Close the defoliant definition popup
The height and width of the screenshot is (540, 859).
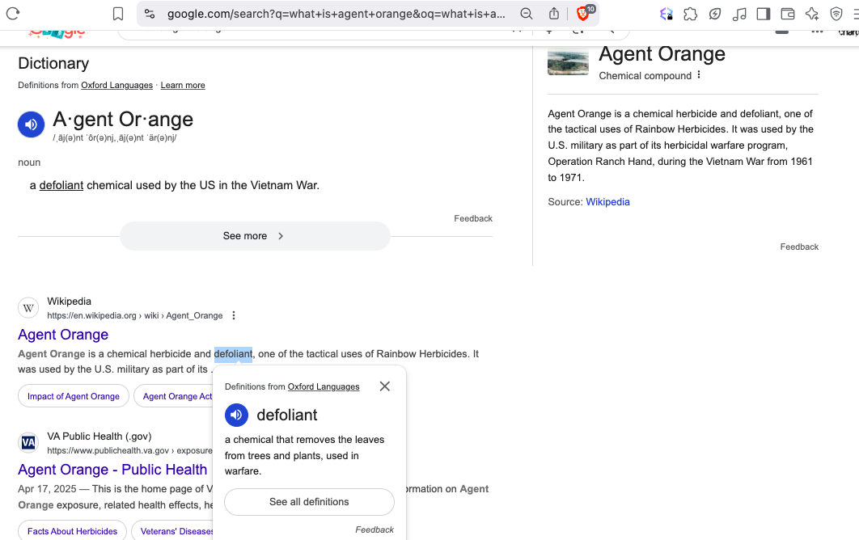coord(384,386)
